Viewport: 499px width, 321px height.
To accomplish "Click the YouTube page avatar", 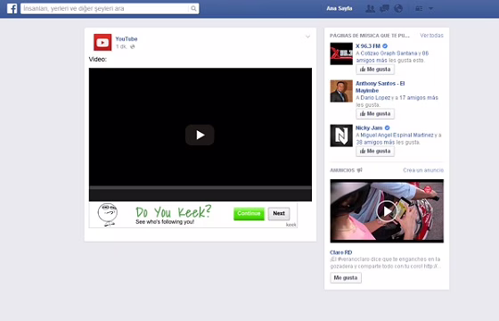I will click(x=102, y=43).
